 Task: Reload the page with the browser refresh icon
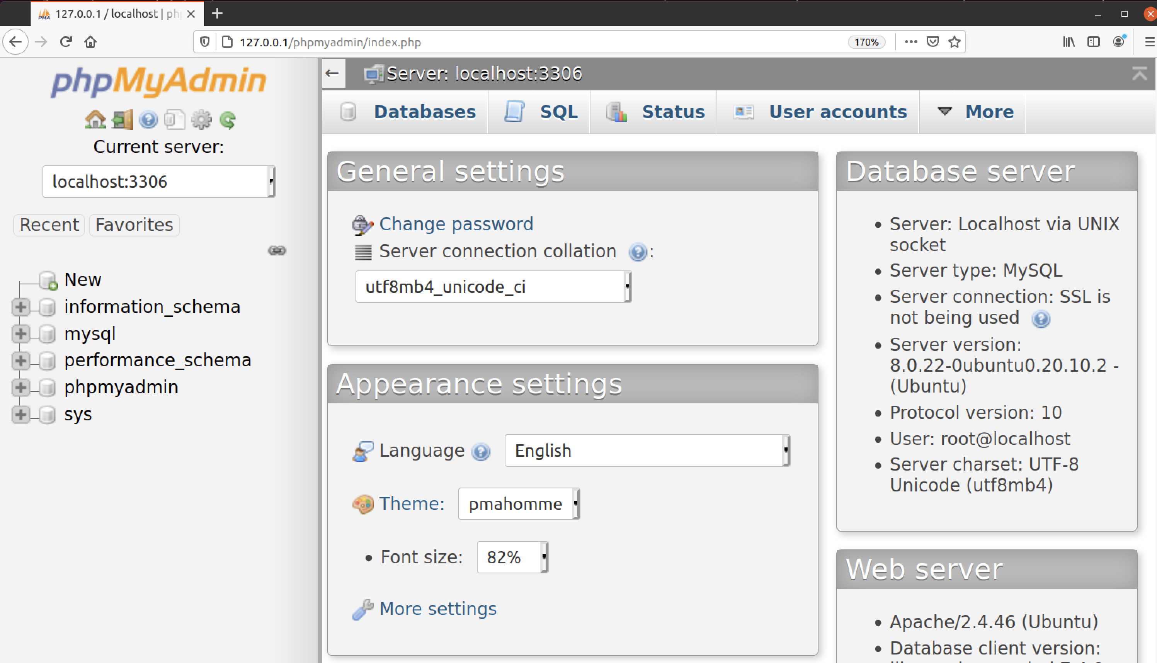66,42
